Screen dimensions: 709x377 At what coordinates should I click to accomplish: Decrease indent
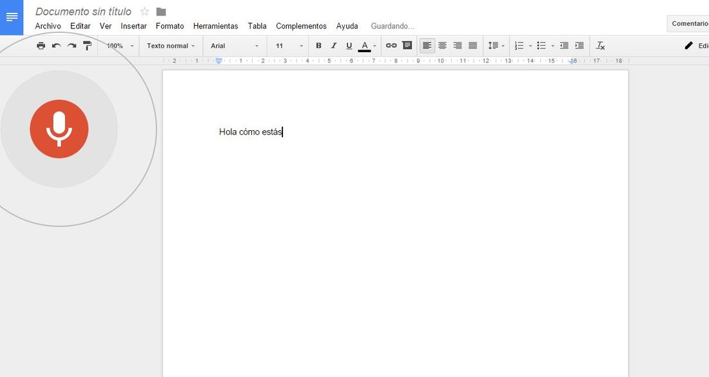[x=564, y=46]
